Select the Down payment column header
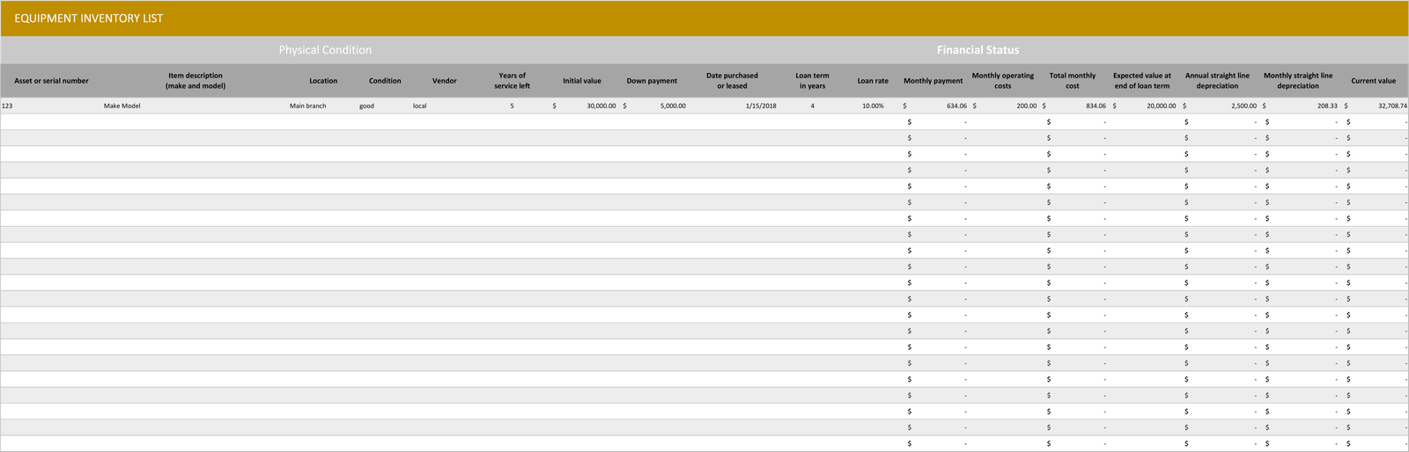Image resolution: width=1409 pixels, height=452 pixels. [x=652, y=81]
